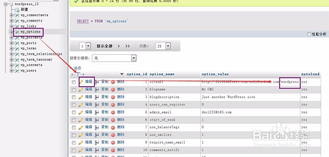Image resolution: width=329 pixels, height=157 pixels.
Task: Click the sort arrow triangle in the table header
Action: [x=122, y=74]
